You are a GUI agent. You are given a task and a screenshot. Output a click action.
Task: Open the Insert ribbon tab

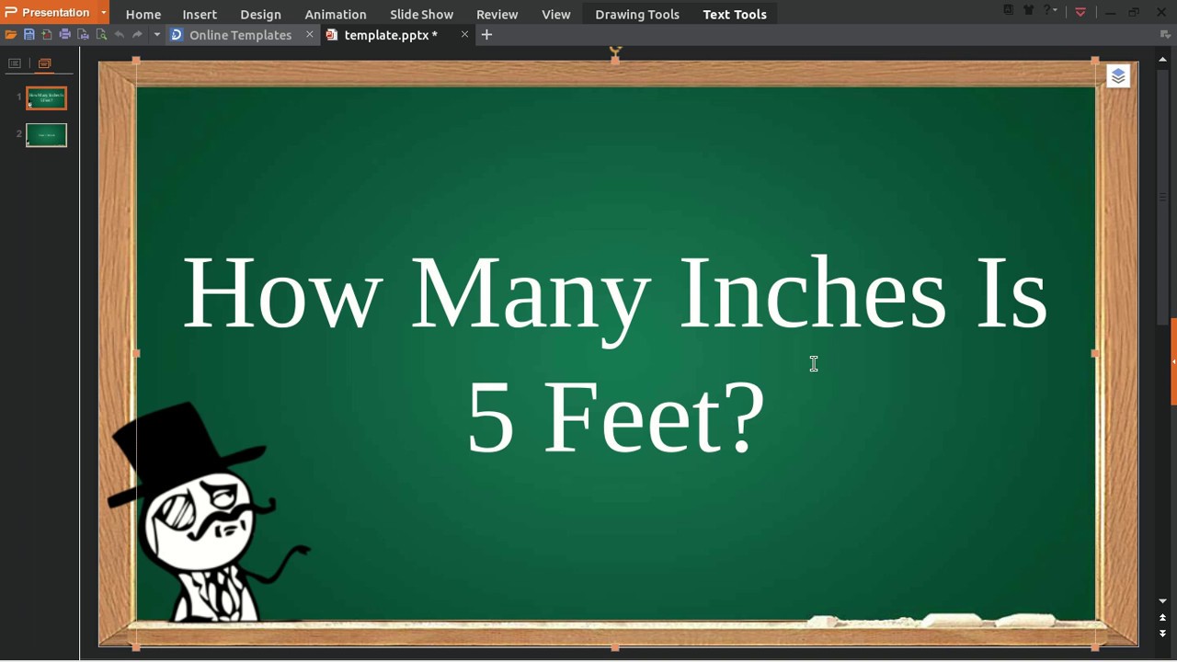coord(200,14)
